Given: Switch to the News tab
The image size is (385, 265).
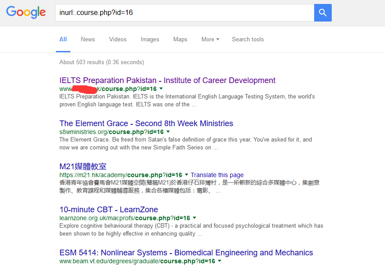Looking at the screenshot, I should (x=88, y=39).
